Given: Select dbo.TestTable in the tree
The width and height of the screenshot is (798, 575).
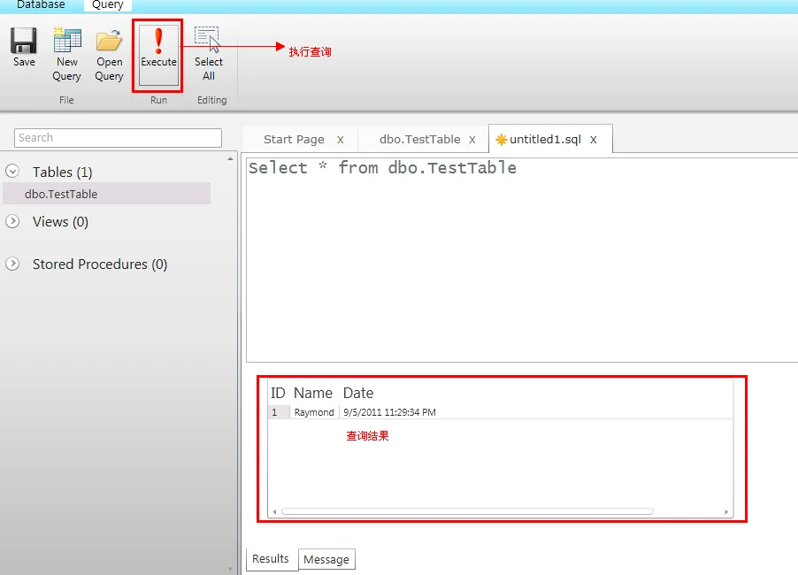Looking at the screenshot, I should point(61,194).
